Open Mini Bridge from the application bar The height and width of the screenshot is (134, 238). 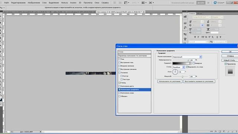tap(120, 3)
